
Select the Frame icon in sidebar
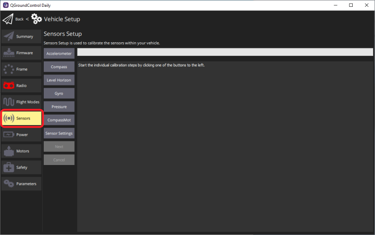pos(9,69)
